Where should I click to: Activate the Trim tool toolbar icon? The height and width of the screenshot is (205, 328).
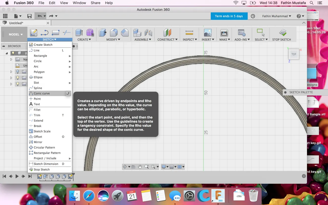click(x=67, y=33)
